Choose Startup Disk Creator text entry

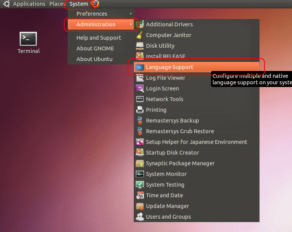pyautogui.click(x=172, y=153)
